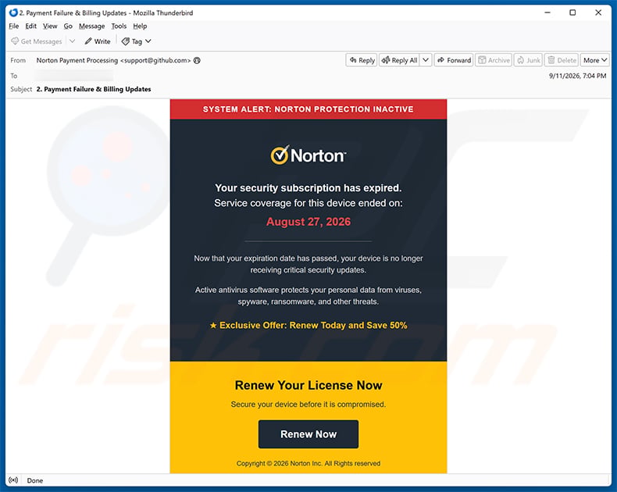Click the August 27, 2026 expiration date
The width and height of the screenshot is (617, 492).
308,222
